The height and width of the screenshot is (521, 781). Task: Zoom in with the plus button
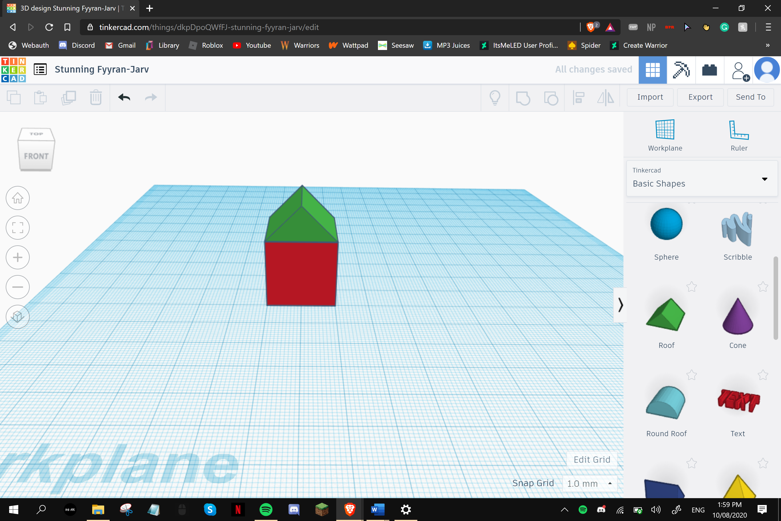pos(18,257)
